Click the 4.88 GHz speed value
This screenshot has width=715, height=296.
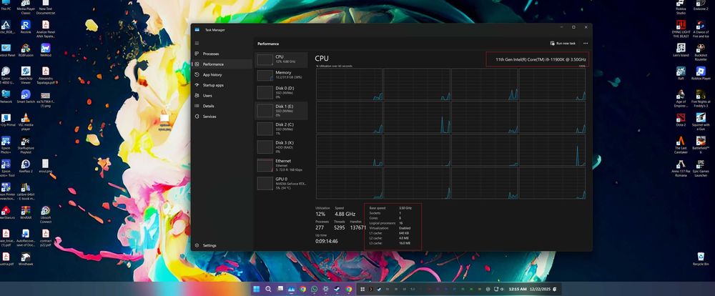click(345, 214)
